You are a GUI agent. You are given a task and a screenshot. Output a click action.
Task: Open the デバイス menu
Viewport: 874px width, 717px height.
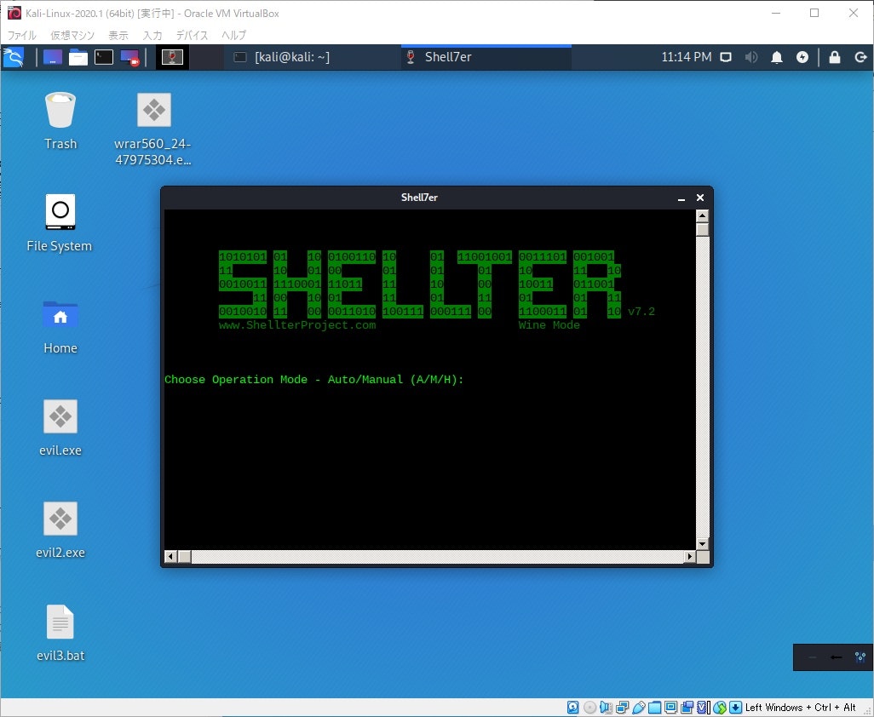pos(193,35)
